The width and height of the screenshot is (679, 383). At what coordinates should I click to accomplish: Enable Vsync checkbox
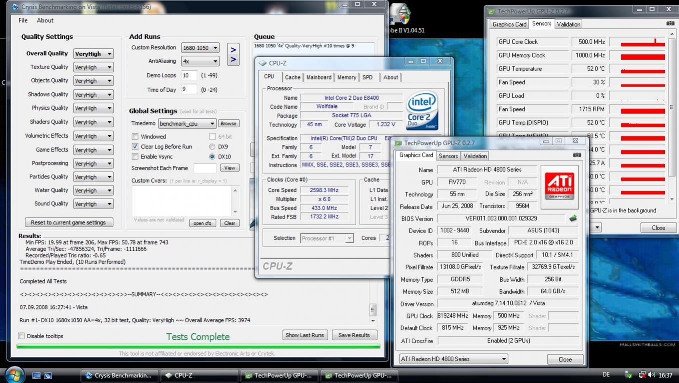point(135,156)
